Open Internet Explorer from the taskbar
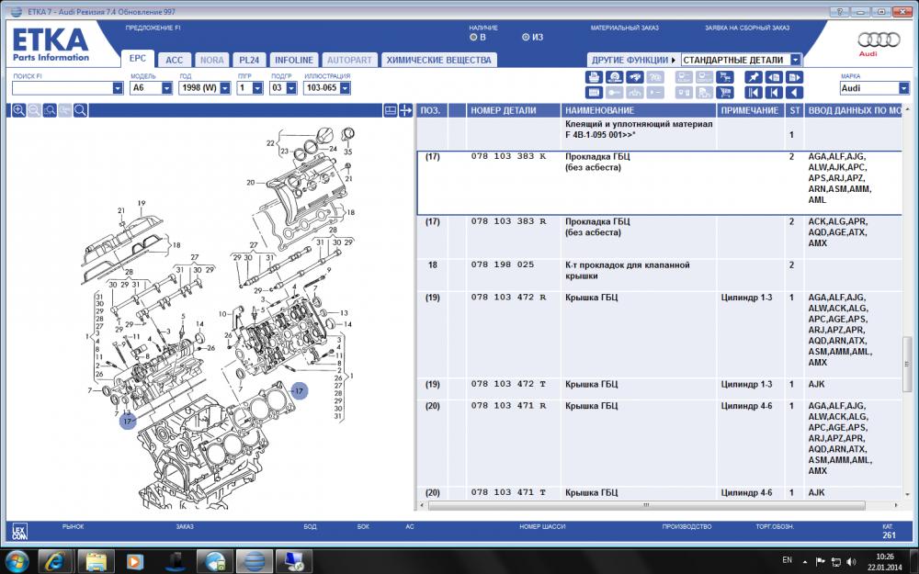Image resolution: width=919 pixels, height=574 pixels. click(x=54, y=559)
